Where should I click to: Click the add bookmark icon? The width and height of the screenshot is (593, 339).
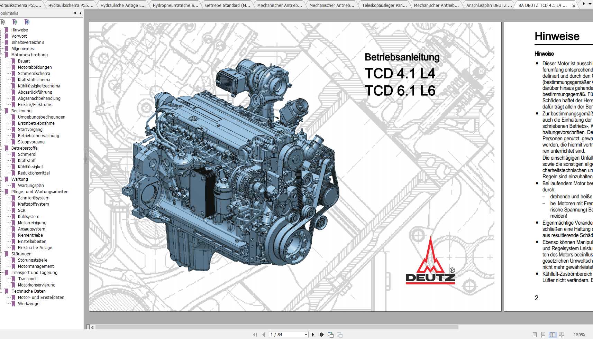[x=15, y=22]
